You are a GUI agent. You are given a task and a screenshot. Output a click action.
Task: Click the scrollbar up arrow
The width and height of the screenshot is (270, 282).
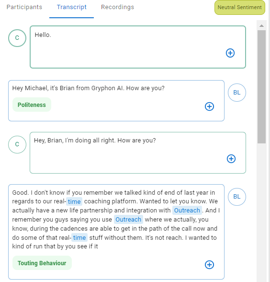pos(261,26)
